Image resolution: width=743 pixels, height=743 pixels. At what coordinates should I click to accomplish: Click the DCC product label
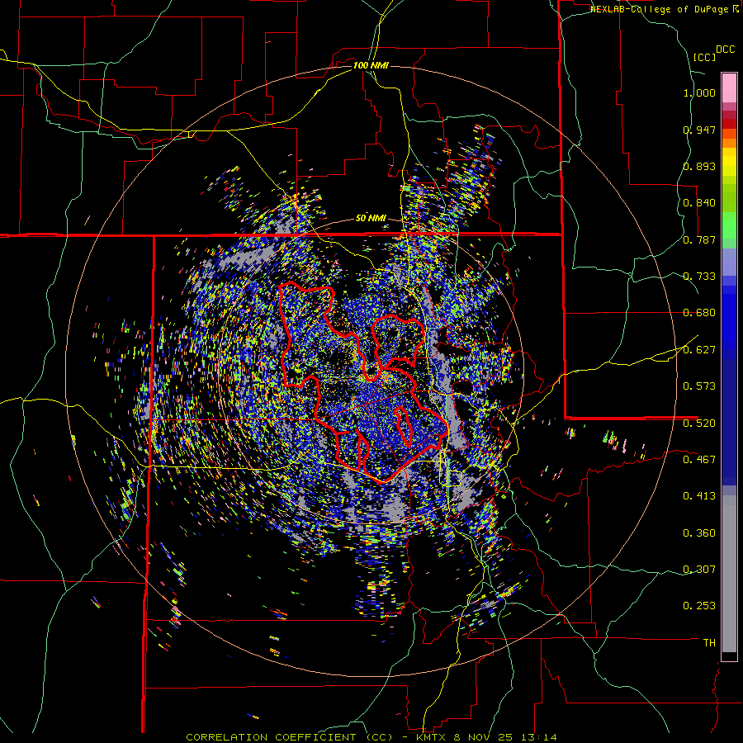(x=725, y=50)
